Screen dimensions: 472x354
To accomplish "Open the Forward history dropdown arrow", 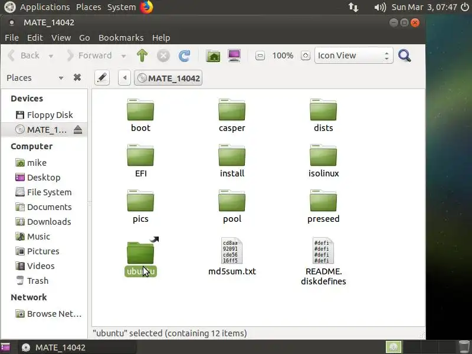I will coord(123,56).
